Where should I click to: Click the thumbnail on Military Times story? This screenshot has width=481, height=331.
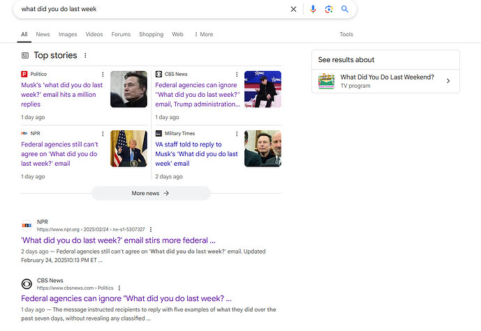coord(263,148)
